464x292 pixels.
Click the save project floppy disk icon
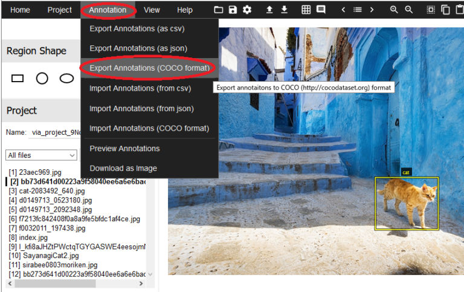coord(233,10)
